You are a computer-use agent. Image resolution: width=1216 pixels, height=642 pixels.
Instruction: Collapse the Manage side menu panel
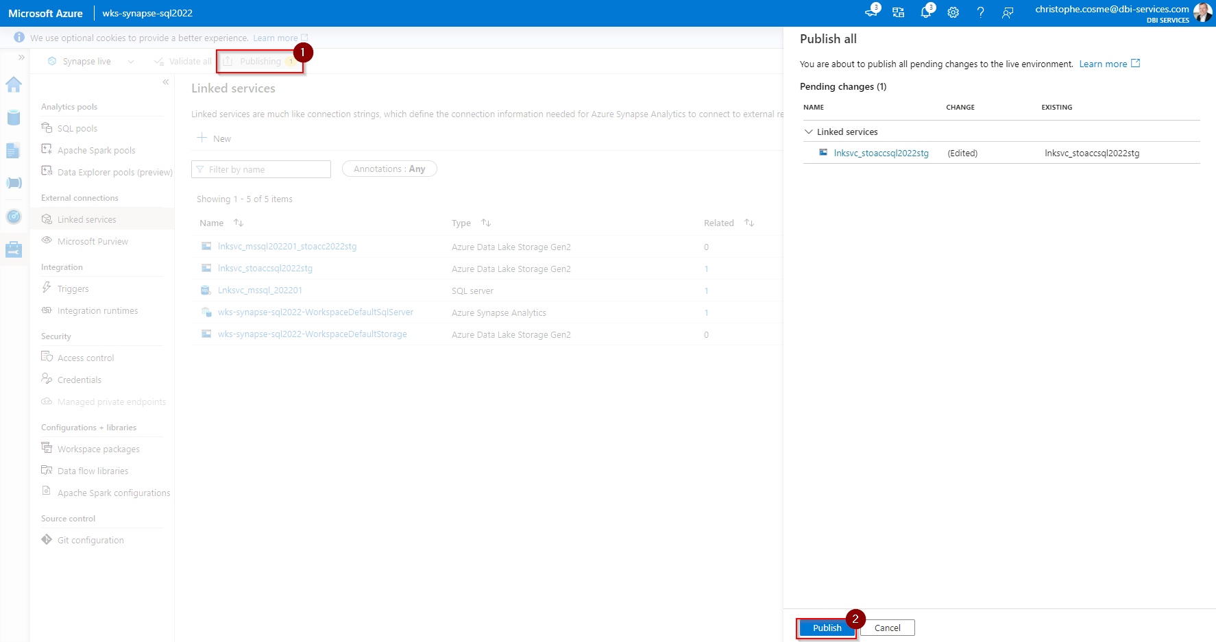(165, 82)
